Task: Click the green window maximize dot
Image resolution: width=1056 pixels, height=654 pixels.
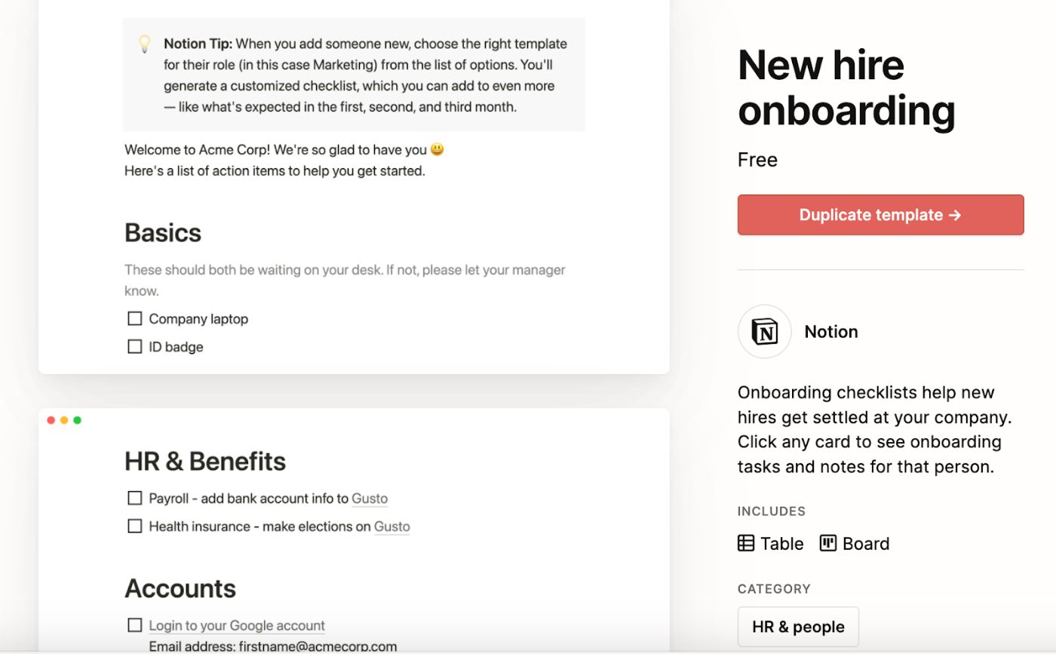Action: click(77, 420)
